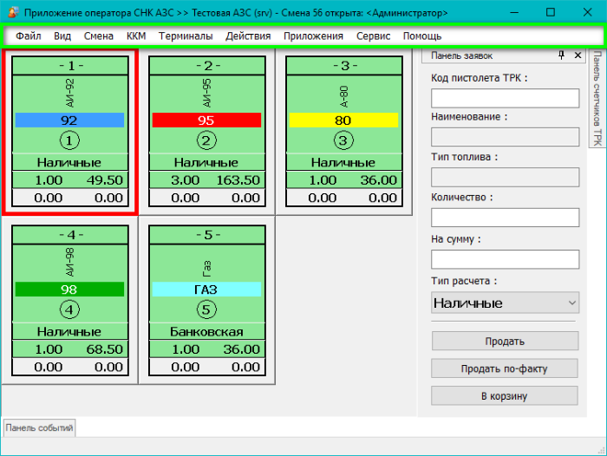Click the circled number 2 pump icon
This screenshot has height=456, width=607.
pyautogui.click(x=206, y=140)
